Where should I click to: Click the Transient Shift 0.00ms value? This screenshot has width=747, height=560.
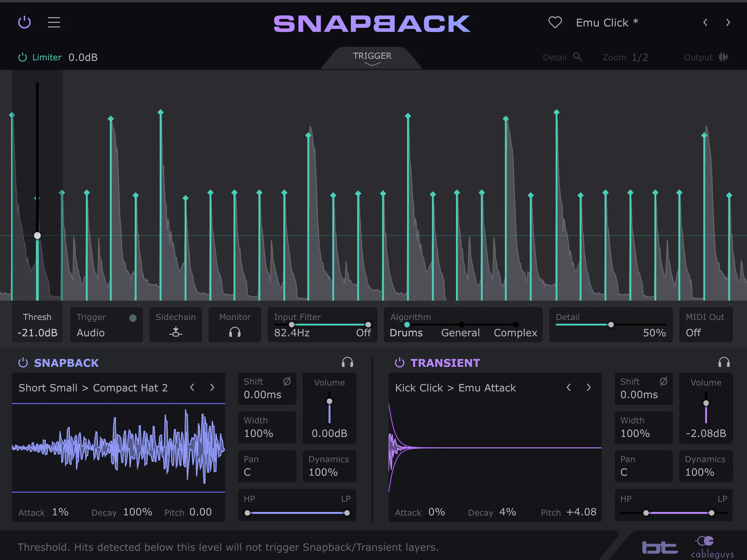click(x=639, y=394)
